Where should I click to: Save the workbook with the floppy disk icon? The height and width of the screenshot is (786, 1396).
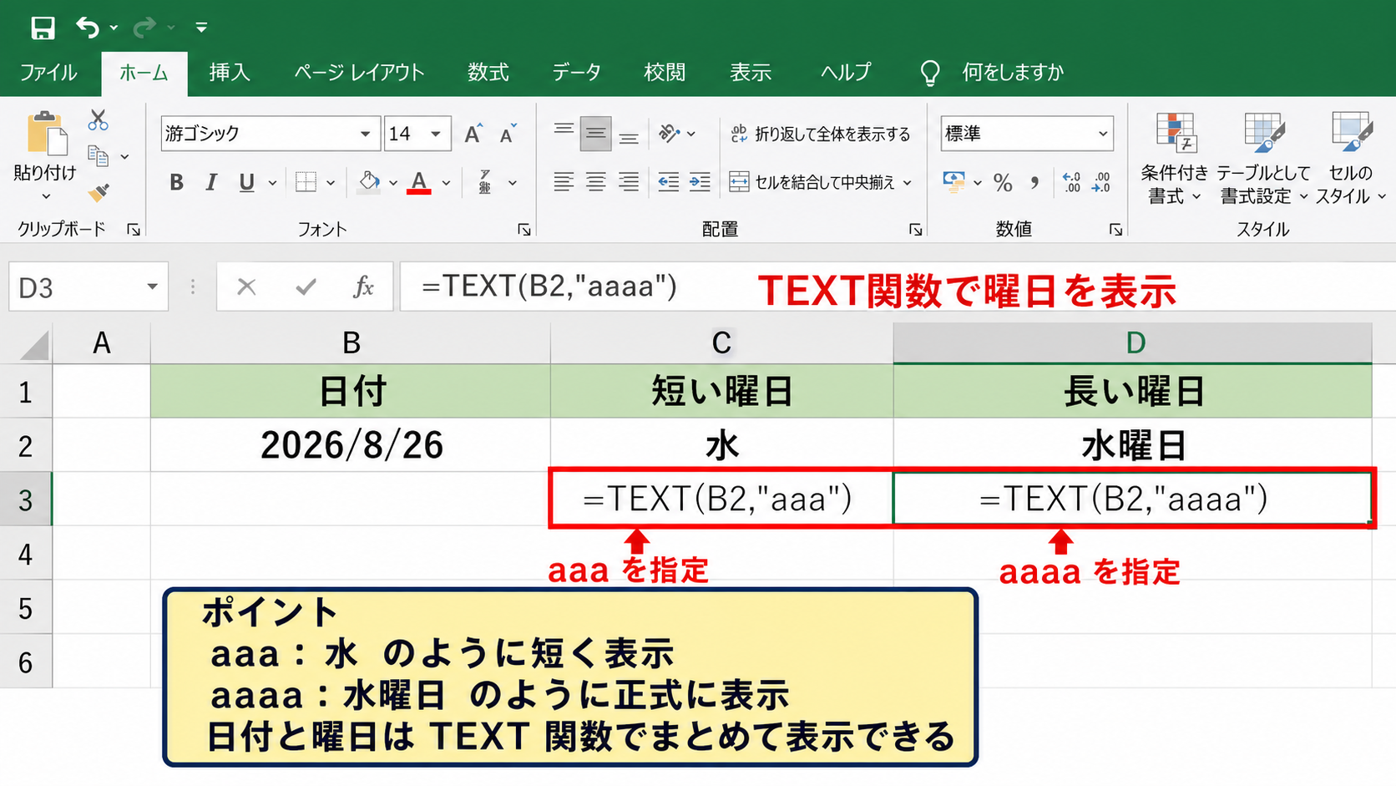[x=43, y=28]
